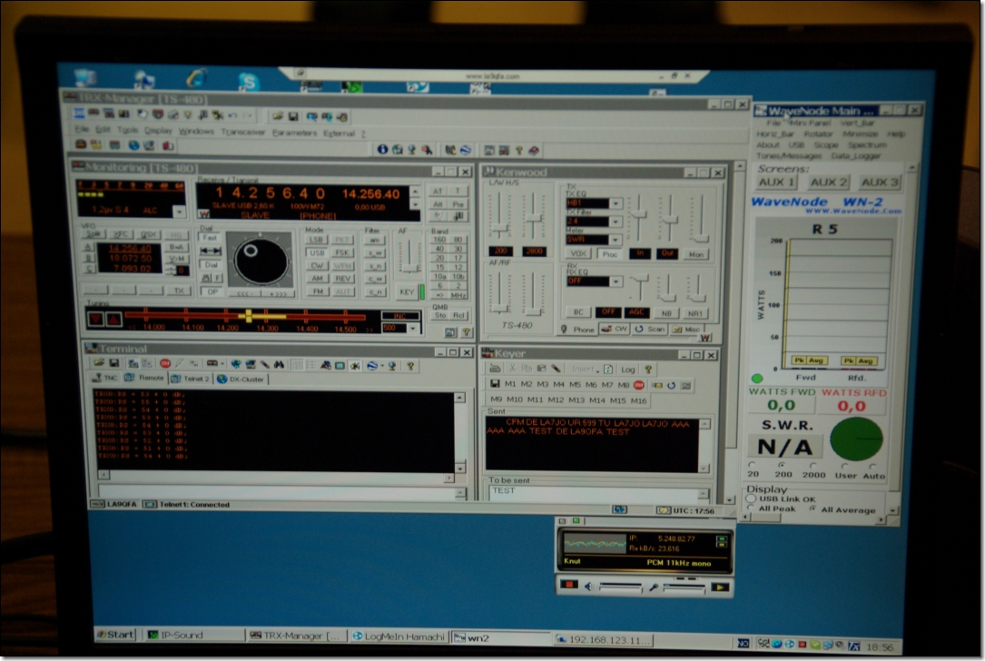
Task: Open the Meter dropdown showing SWR
Action: (x=616, y=240)
